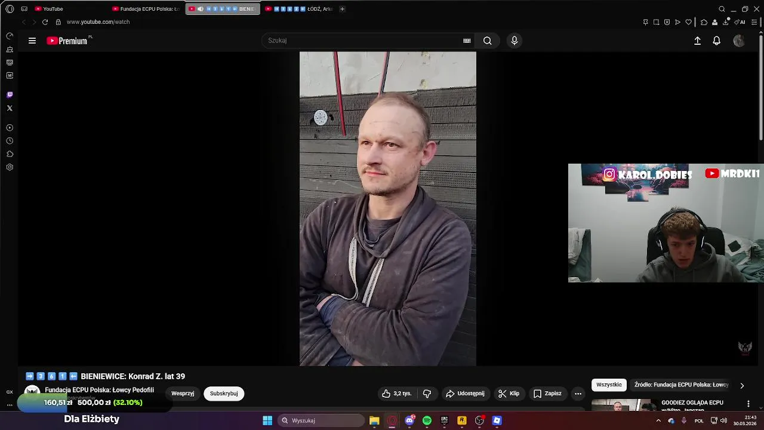Open the browser profile icon
Screen dimensions: 764x430
tap(714, 22)
